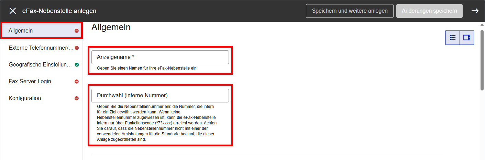The height and width of the screenshot is (160, 485).
Task: Close the eFax-Nebenstelle anlegen dialog with X
Action: click(x=13, y=11)
